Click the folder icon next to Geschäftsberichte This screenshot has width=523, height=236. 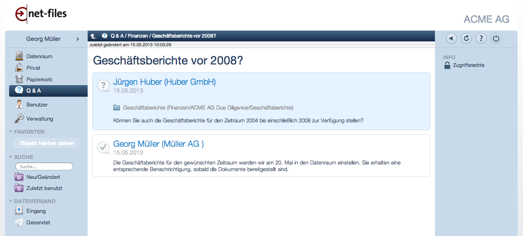tap(117, 107)
